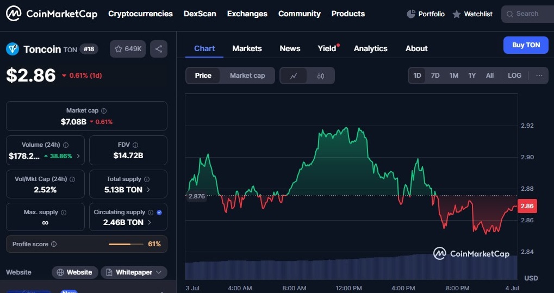Click the $2.86 Toncoin price
Viewport: 554px width, 293px height.
point(31,75)
